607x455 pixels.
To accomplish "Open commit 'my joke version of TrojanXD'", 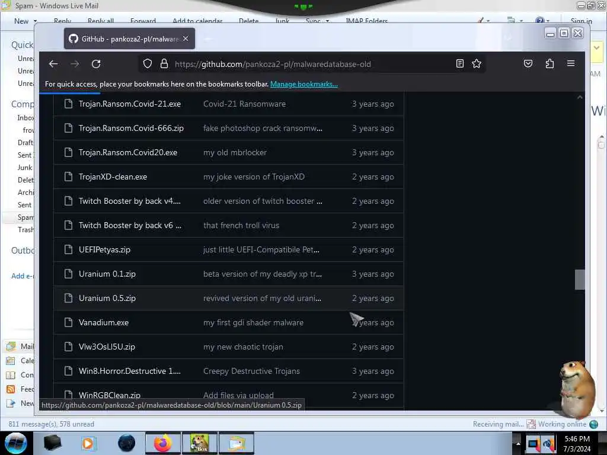I will point(254,177).
